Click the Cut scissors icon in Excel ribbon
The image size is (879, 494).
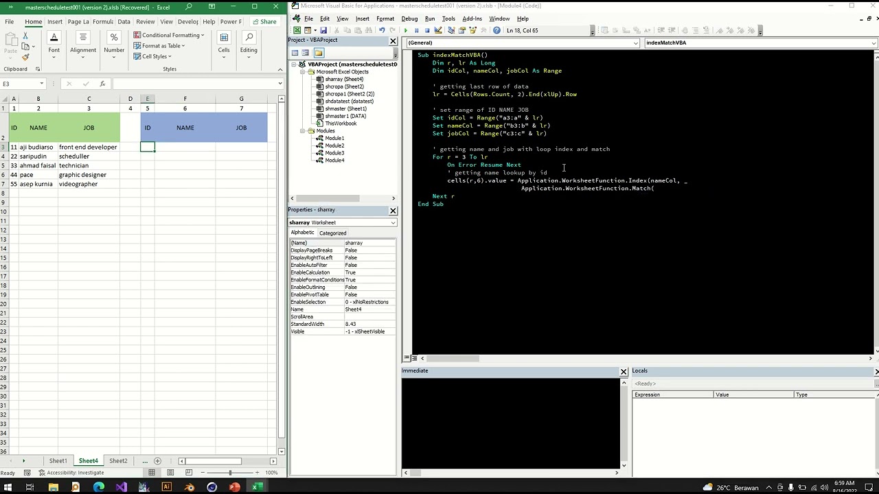[x=25, y=37]
